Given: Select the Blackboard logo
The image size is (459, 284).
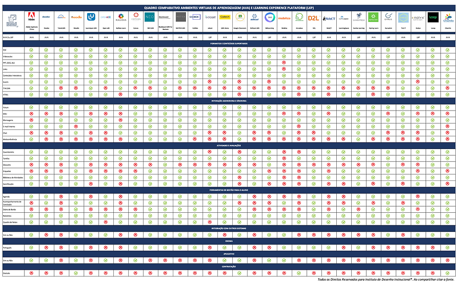Looking at the screenshot, I should (x=165, y=17).
